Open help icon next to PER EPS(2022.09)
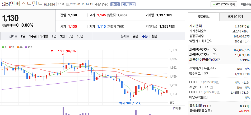 pyautogui.click(x=218, y=82)
